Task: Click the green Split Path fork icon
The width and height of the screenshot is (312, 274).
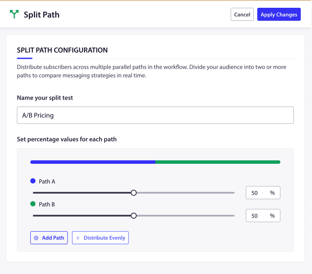Action: click(x=15, y=14)
